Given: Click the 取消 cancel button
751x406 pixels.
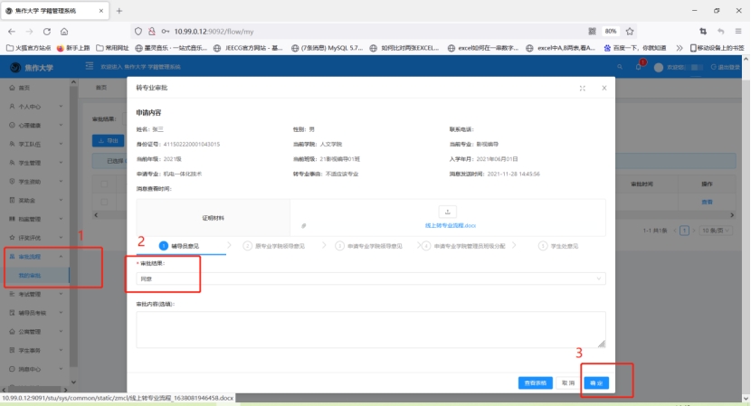Looking at the screenshot, I should coord(567,382).
